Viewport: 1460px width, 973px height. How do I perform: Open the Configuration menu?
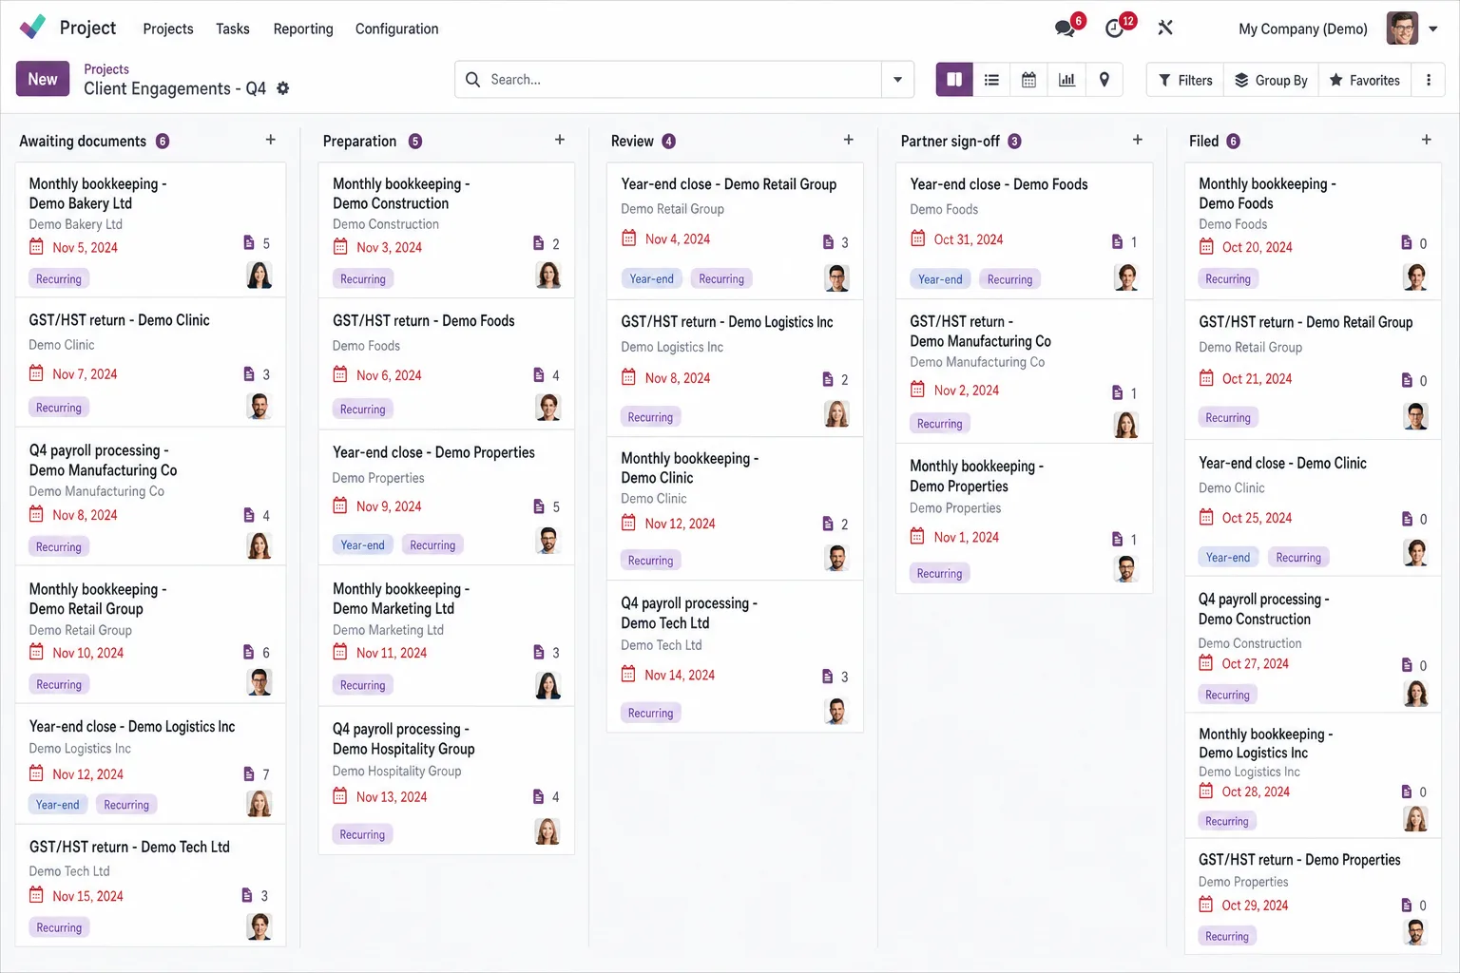pyautogui.click(x=397, y=29)
